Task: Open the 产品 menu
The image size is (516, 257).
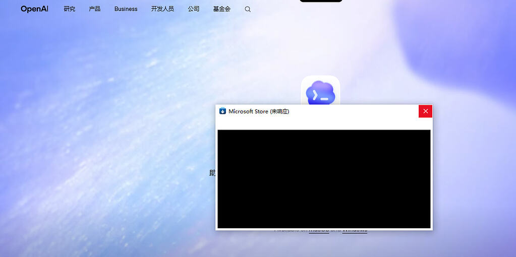Action: [x=95, y=9]
